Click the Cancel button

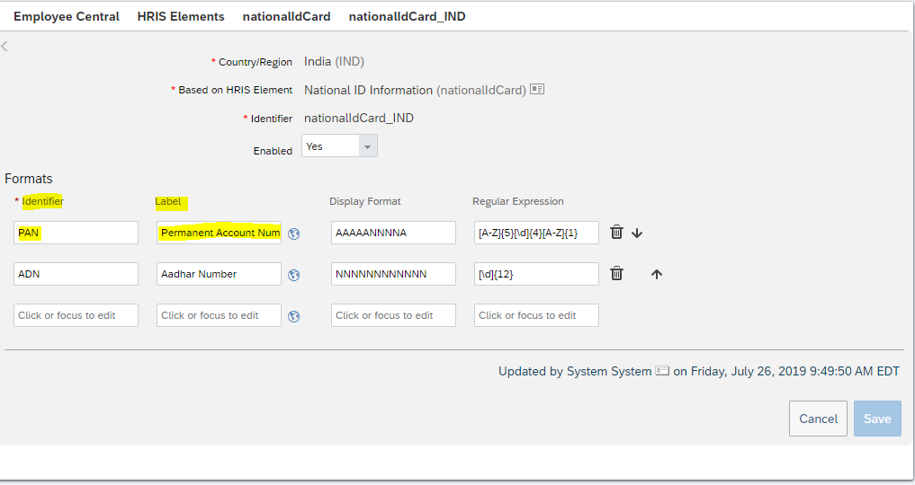[x=818, y=419]
